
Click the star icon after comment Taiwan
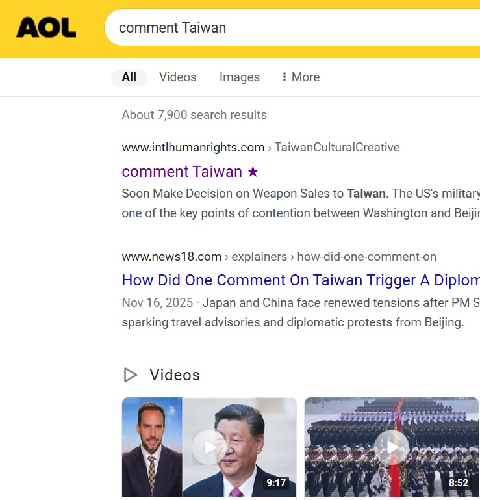tap(253, 172)
